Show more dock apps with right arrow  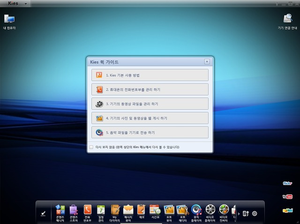(239, 214)
